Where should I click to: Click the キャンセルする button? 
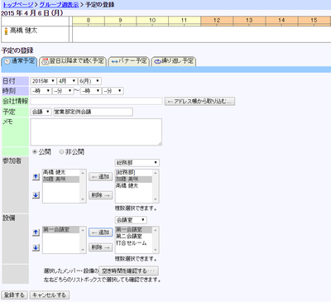tap(50, 295)
